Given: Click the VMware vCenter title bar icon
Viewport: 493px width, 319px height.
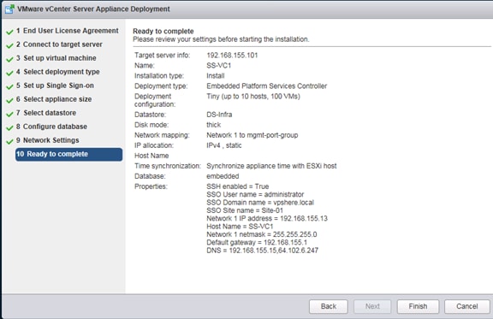Looking at the screenshot, I should coord(9,9).
